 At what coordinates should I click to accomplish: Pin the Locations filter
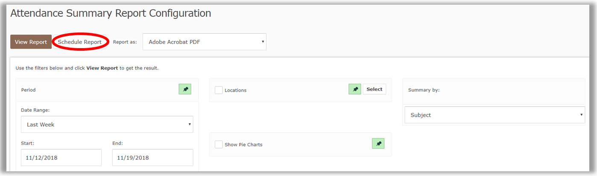pos(355,89)
